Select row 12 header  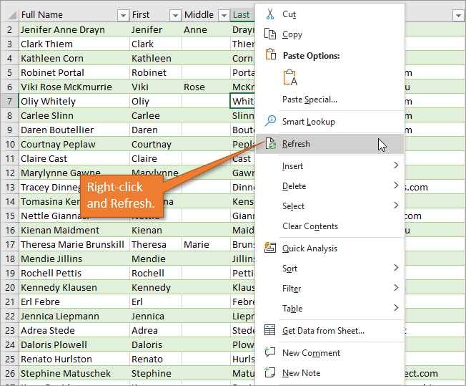tap(9, 173)
